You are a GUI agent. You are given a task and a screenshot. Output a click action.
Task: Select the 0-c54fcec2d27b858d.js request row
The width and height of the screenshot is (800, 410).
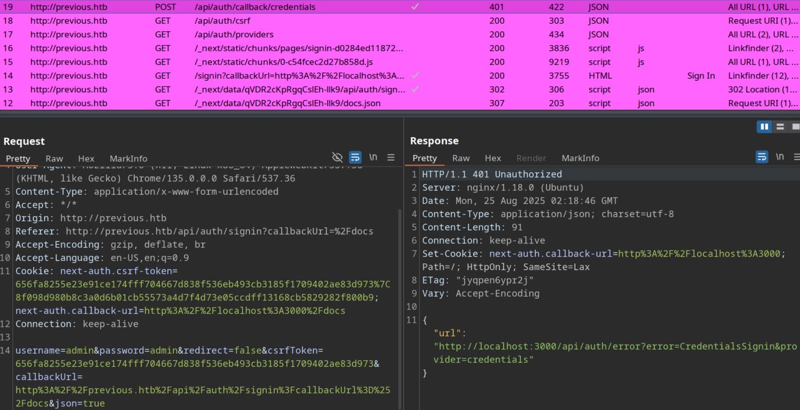coord(400,62)
